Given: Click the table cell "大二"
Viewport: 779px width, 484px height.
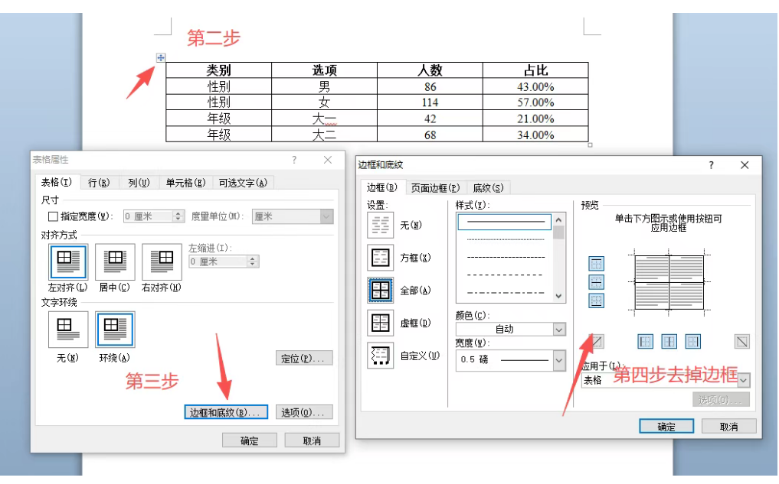Looking at the screenshot, I should tap(325, 135).
